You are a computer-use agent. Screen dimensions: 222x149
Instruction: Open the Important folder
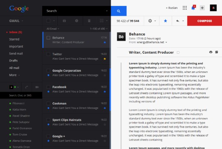pyautogui.click(x=16, y=46)
